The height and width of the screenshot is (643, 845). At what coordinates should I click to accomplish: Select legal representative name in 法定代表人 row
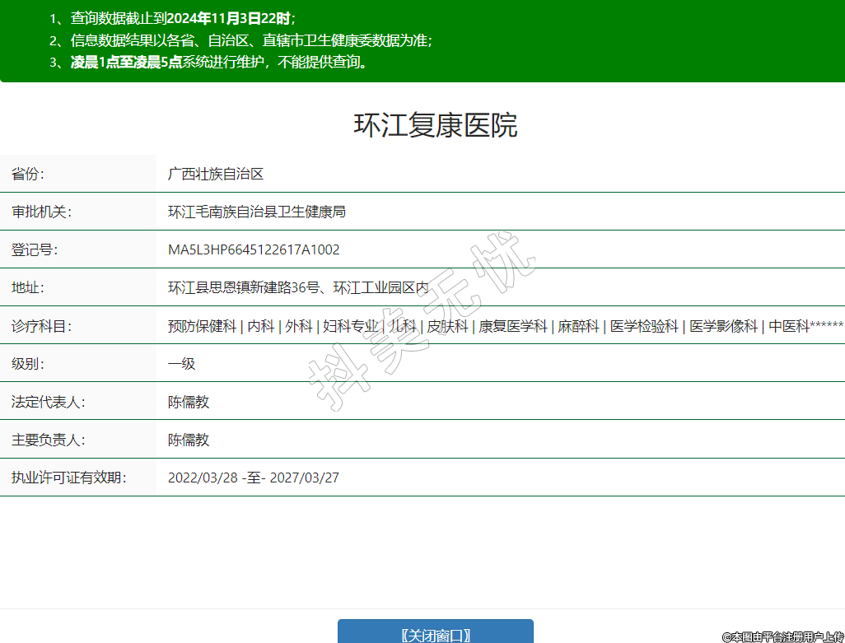pyautogui.click(x=189, y=402)
